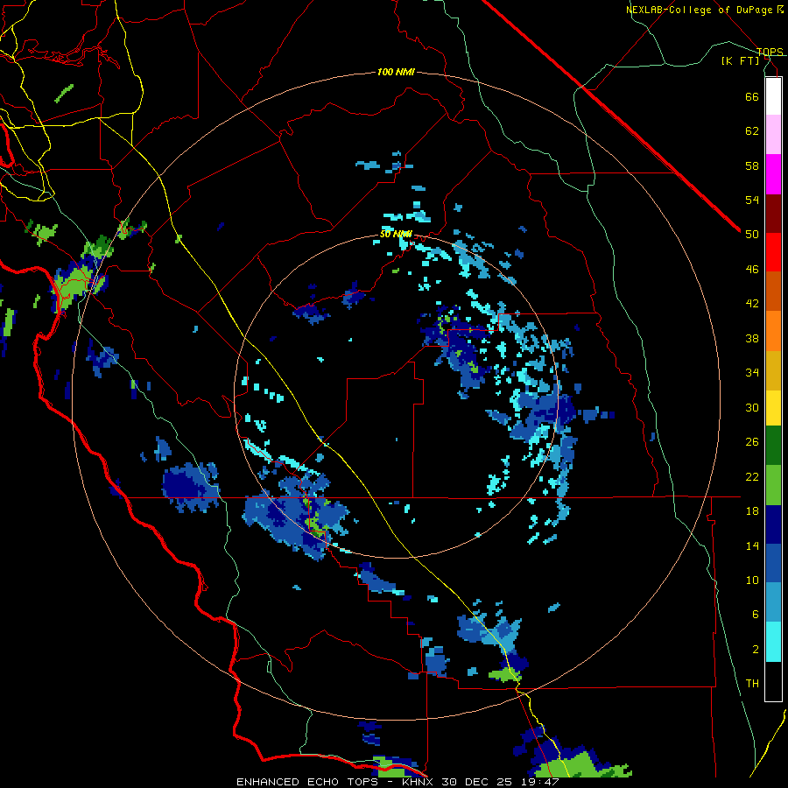The width and height of the screenshot is (788, 788).
Task: Click the dark orange legend swatch
Action: [x=773, y=291]
